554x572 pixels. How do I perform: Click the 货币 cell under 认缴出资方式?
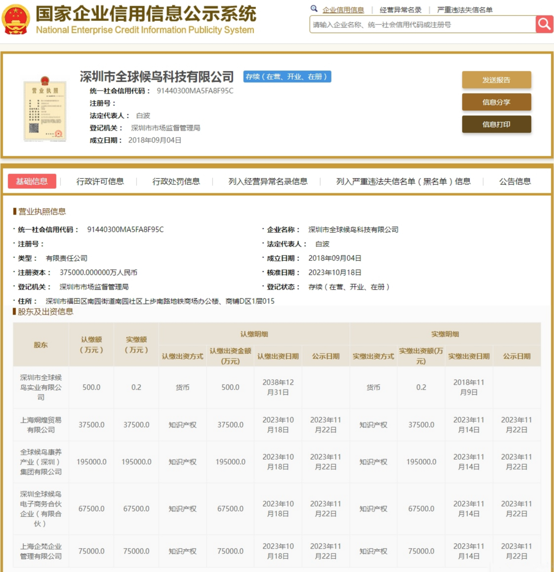pos(183,387)
